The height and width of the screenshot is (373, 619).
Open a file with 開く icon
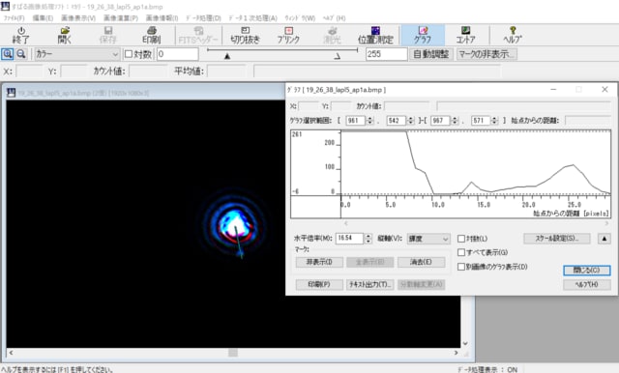click(x=65, y=35)
